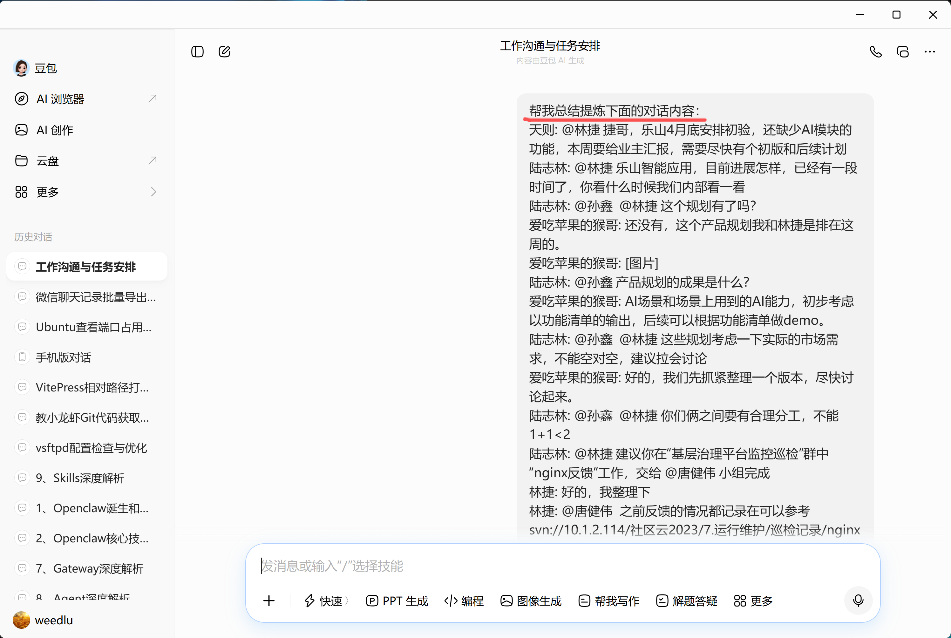Open the weedlu user profile

43,620
